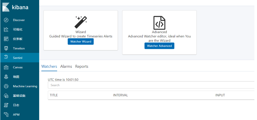
Task: Click the Kibana logo icon
Action: point(6,7)
